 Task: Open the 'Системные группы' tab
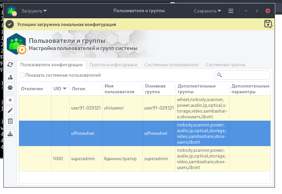(225, 65)
